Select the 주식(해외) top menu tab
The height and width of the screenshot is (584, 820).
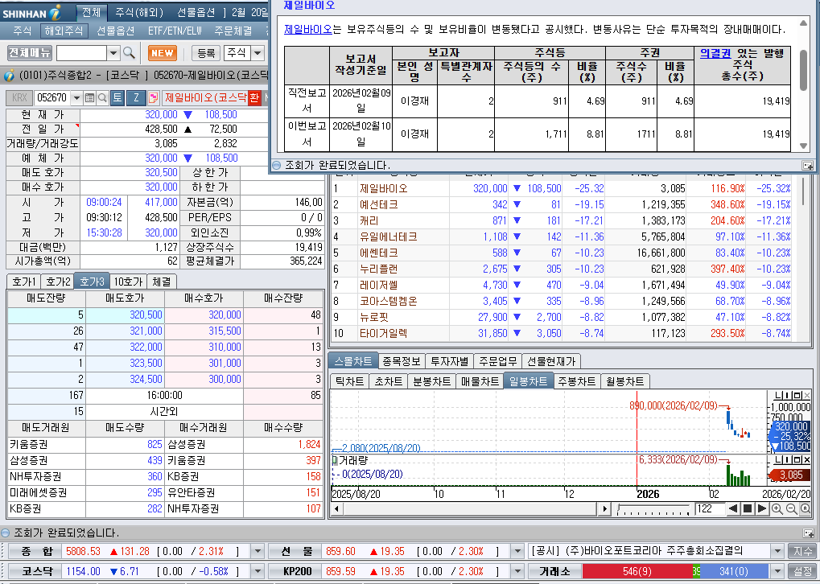[x=139, y=12]
